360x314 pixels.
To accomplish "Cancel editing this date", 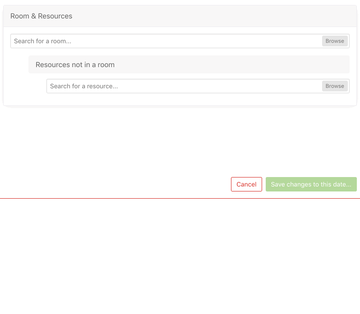I will [246, 184].
